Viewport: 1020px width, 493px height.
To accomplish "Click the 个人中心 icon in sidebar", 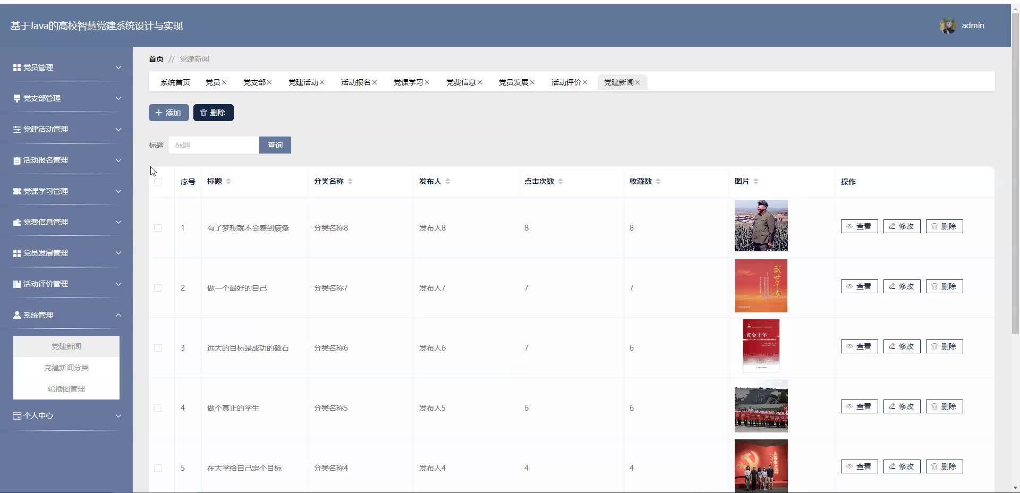I will [17, 415].
